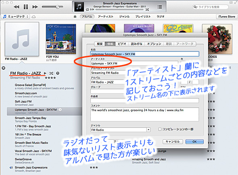Viewport: 238px width, 175px height.
Task: Click the library search field
Action: pos(211,7)
